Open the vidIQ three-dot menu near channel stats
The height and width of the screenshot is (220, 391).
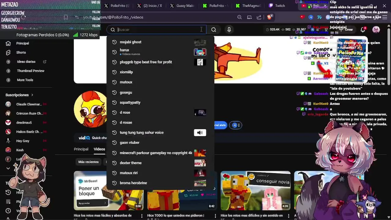tap(239, 125)
